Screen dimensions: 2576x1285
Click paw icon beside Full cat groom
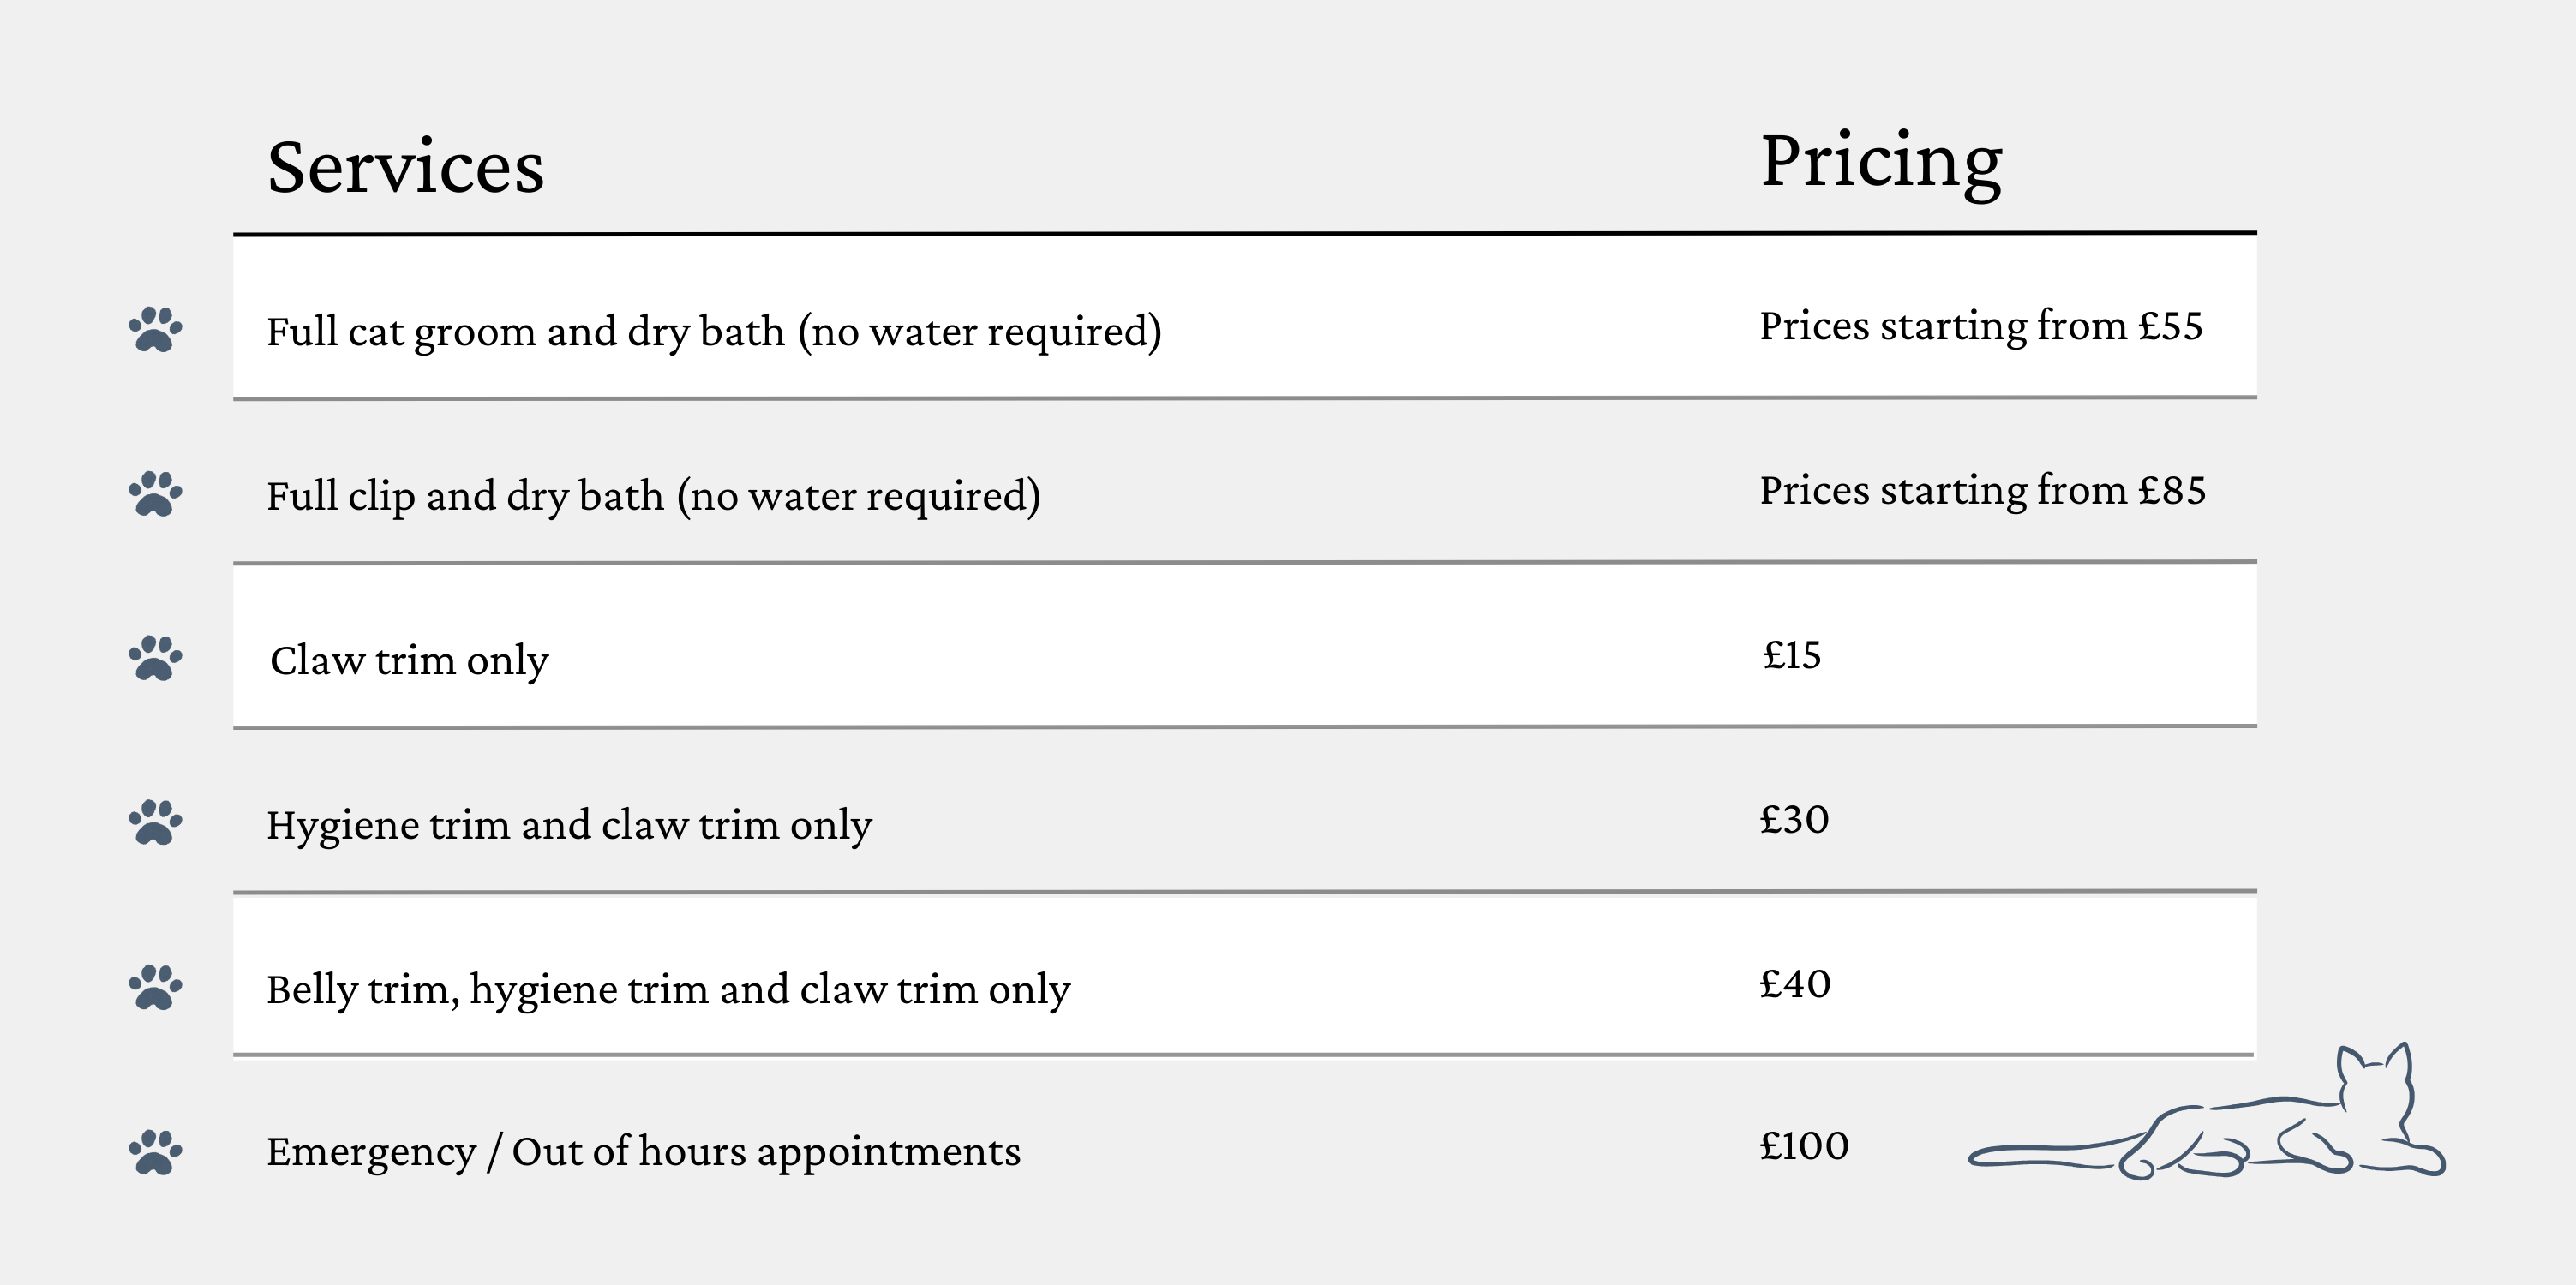coord(155,329)
